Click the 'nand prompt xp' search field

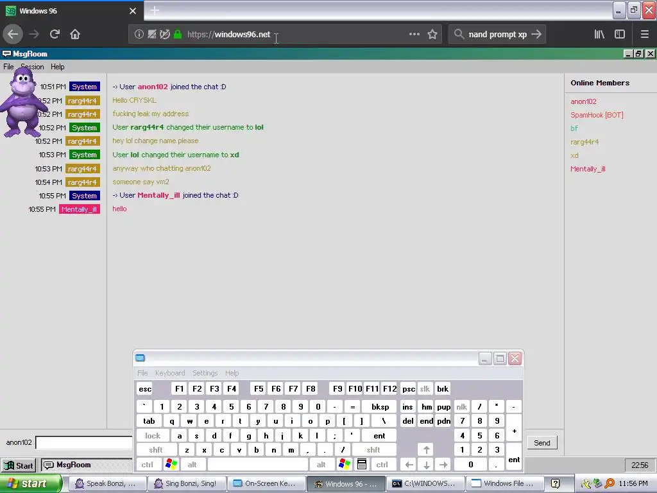pos(497,35)
